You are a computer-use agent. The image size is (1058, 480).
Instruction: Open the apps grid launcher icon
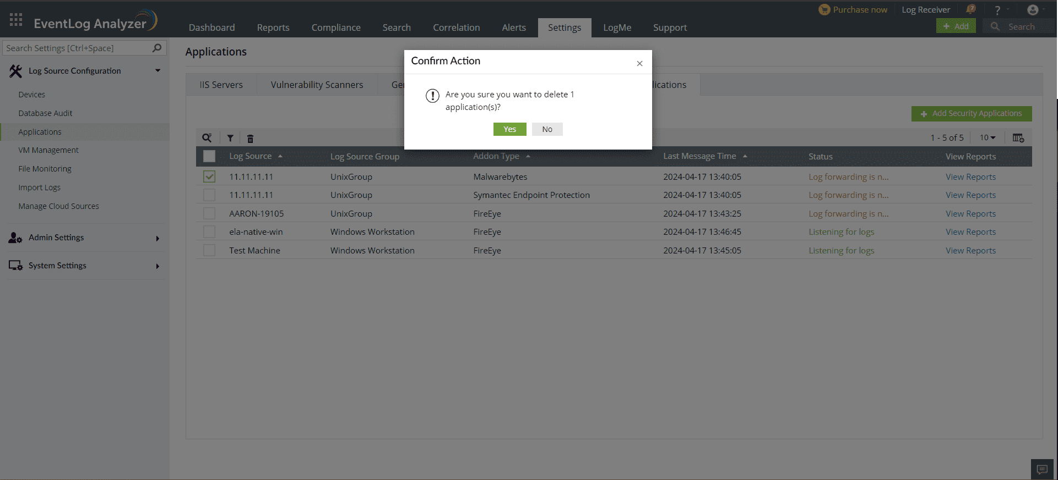pos(16,20)
